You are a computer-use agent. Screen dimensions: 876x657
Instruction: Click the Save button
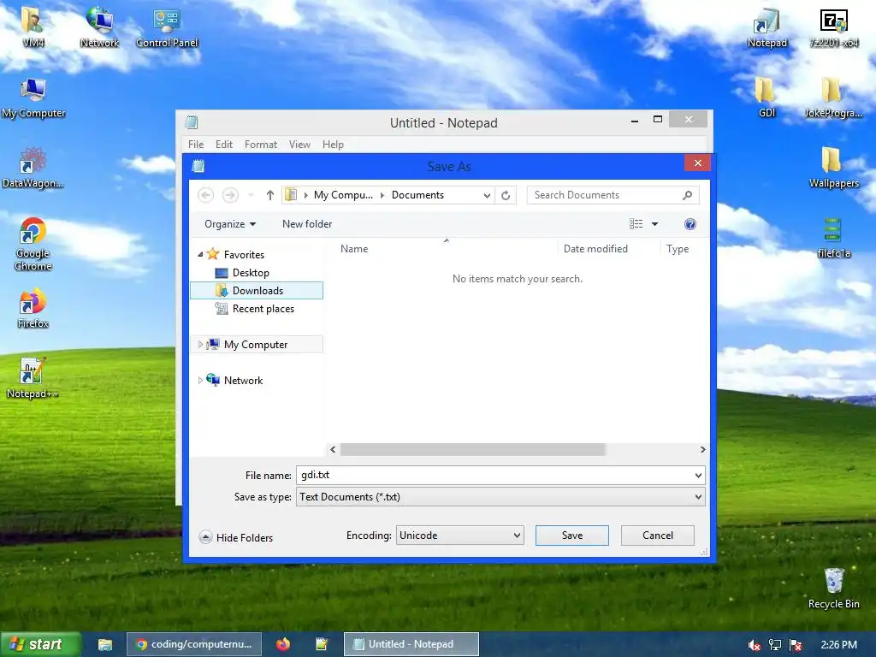[572, 536]
